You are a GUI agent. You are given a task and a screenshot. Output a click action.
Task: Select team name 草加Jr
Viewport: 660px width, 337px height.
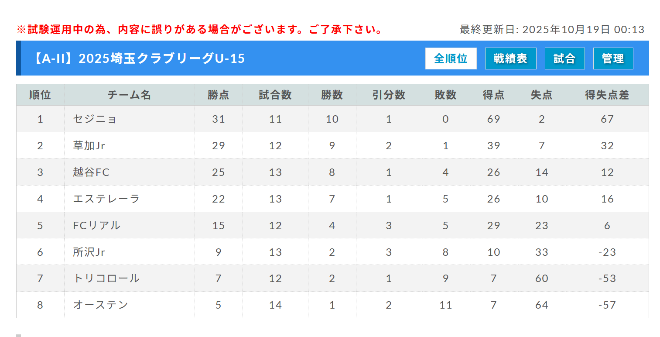tap(89, 145)
